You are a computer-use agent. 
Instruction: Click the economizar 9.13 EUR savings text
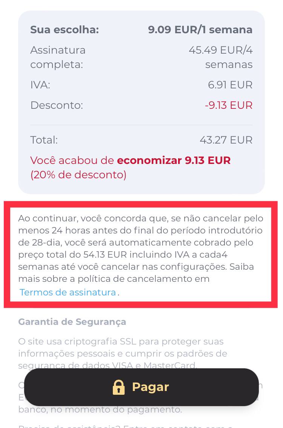point(174,161)
